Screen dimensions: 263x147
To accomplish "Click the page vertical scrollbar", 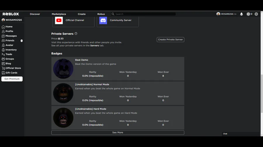I will pyautogui.click(x=262, y=94).
